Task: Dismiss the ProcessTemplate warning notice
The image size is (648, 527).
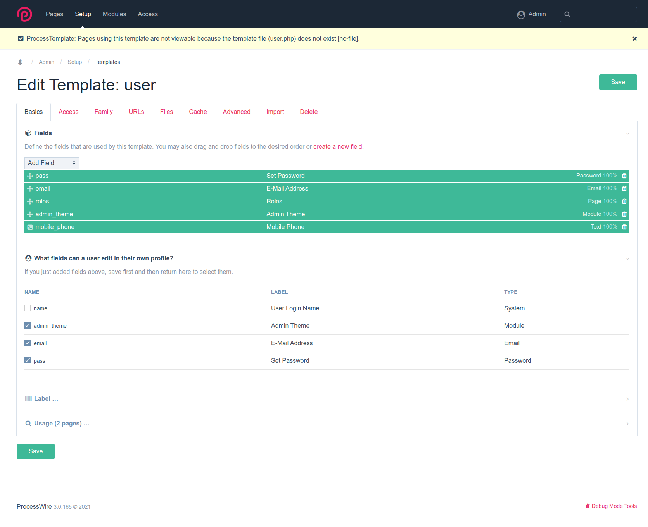Action: pos(634,39)
